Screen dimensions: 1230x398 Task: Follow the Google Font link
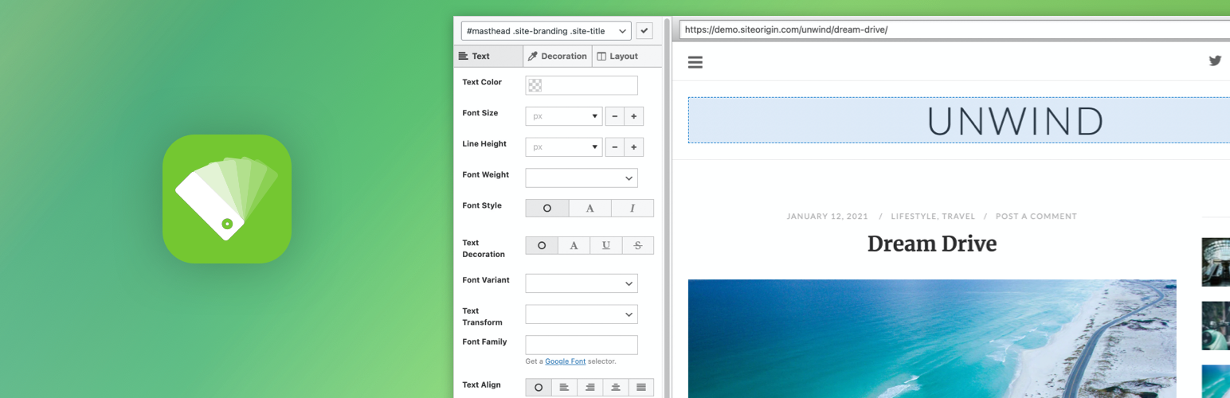click(565, 361)
